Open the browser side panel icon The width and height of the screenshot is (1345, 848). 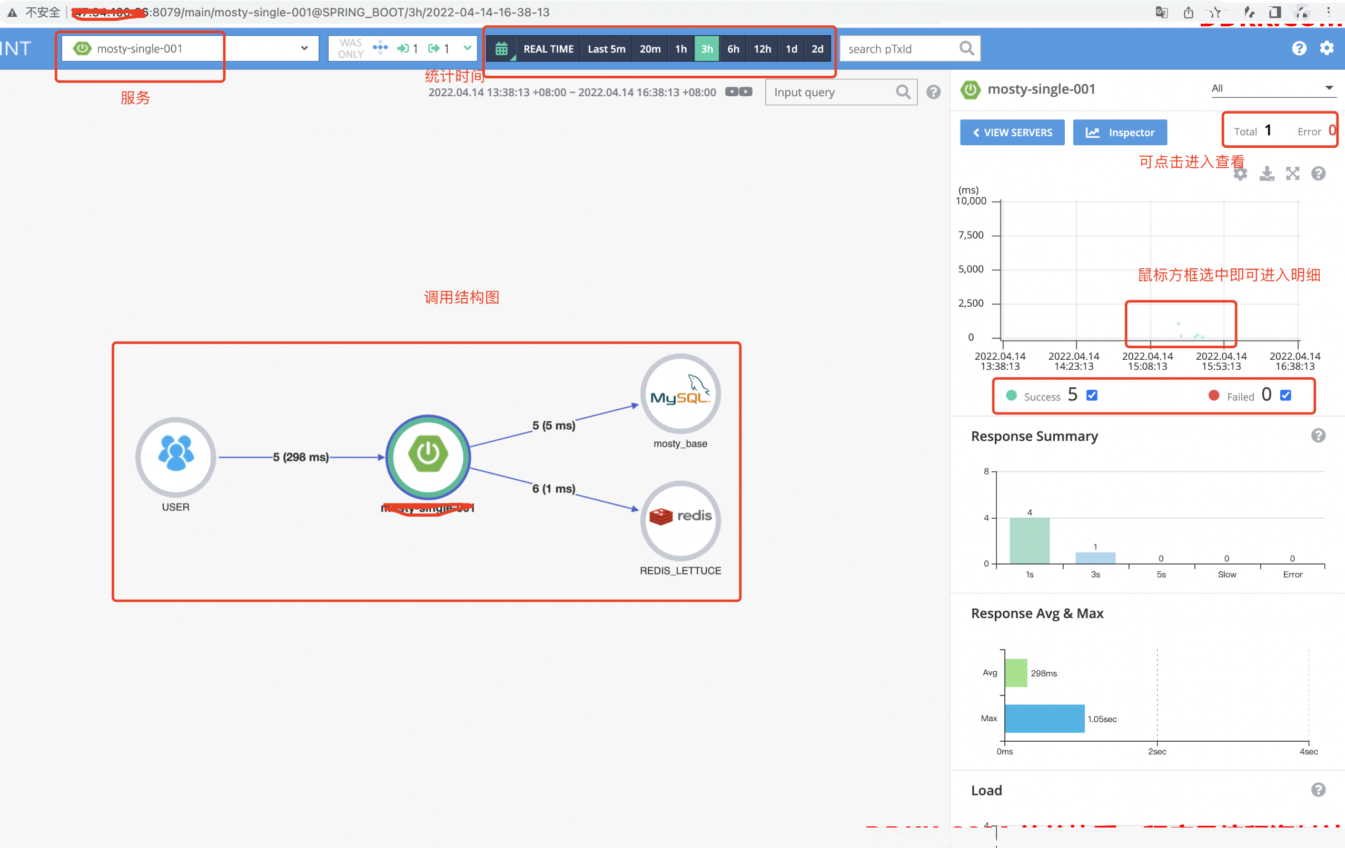coord(1274,12)
